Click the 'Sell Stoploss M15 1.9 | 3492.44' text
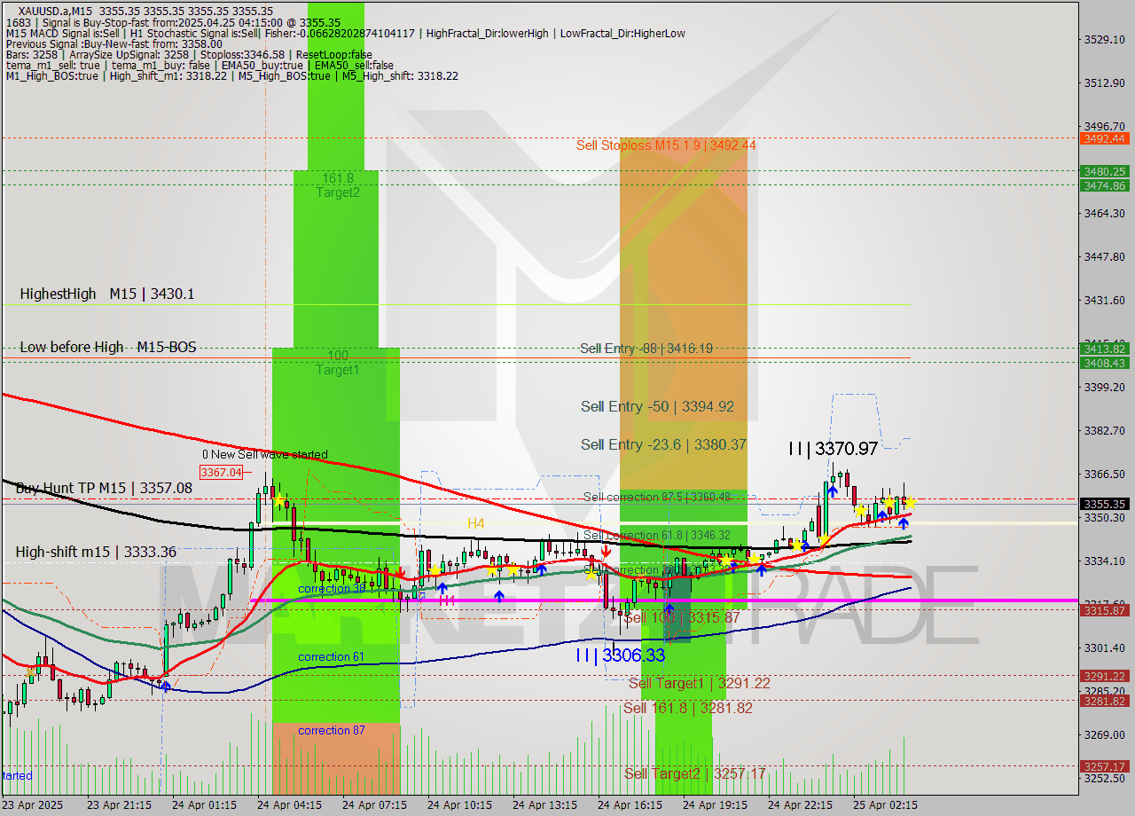The width and height of the screenshot is (1135, 816). (x=667, y=145)
